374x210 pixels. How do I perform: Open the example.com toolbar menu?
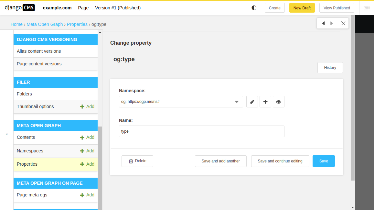pyautogui.click(x=57, y=8)
